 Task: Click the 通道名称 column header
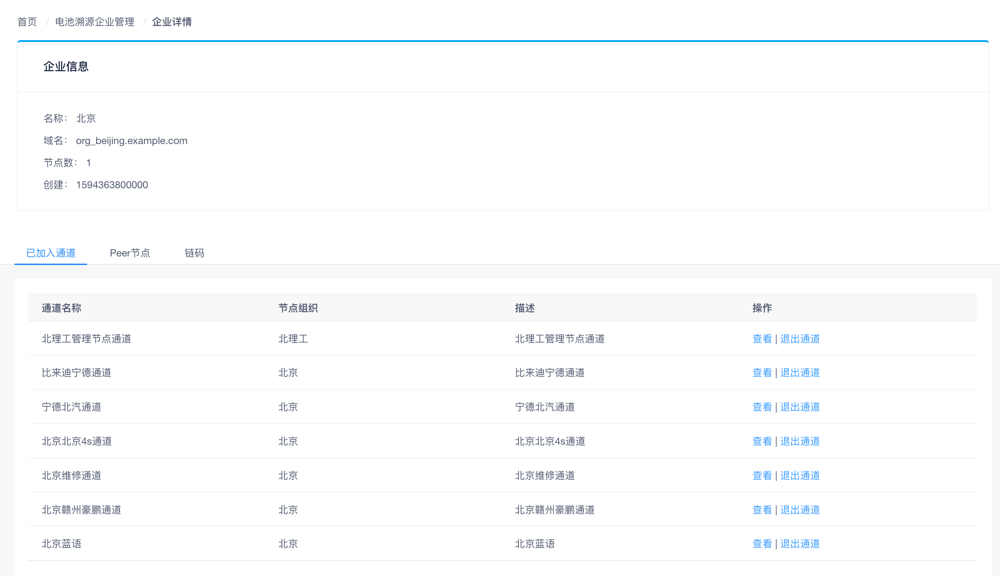[x=61, y=308]
